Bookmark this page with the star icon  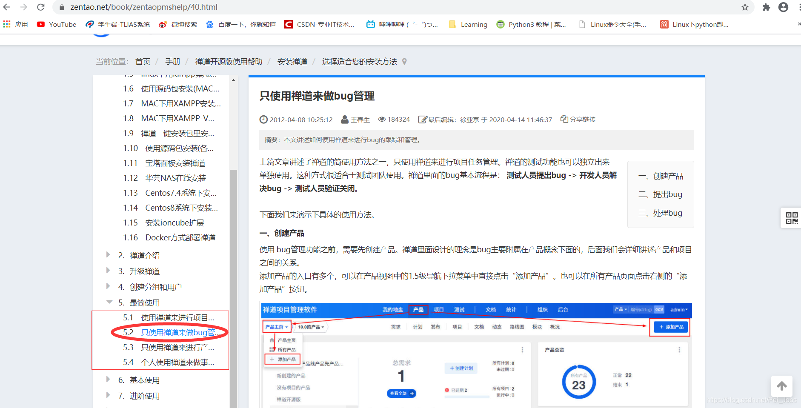[745, 7]
